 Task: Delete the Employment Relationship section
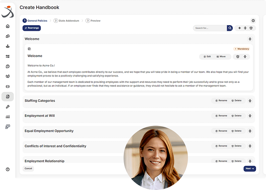(x=236, y=161)
